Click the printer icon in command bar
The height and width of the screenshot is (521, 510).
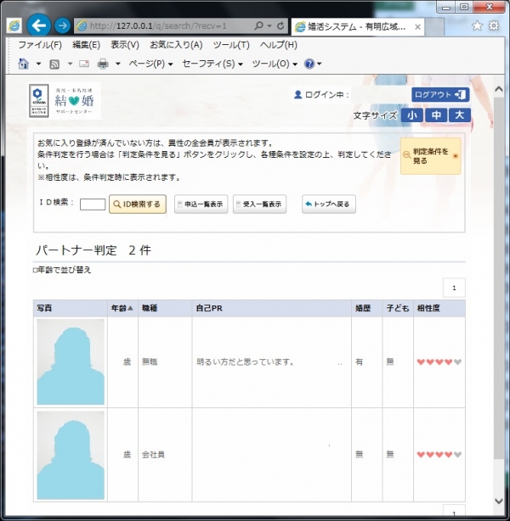click(103, 64)
